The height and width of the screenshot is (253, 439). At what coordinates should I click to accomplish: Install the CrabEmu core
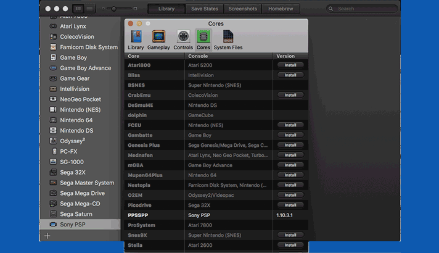(290, 95)
